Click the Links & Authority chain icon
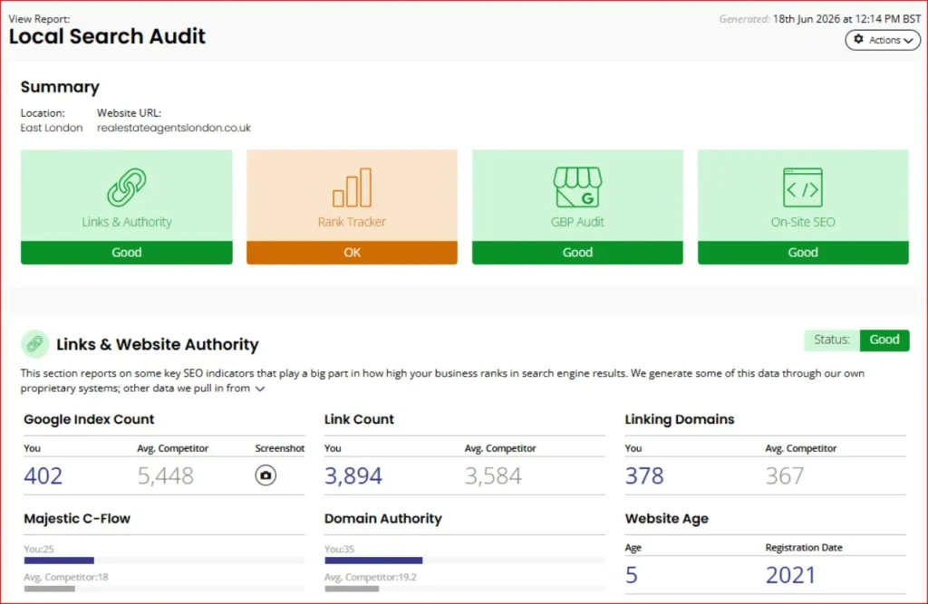Image resolution: width=928 pixels, height=604 pixels. click(x=127, y=187)
